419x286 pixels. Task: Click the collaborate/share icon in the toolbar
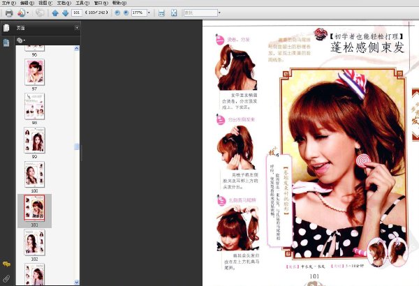pos(21,13)
